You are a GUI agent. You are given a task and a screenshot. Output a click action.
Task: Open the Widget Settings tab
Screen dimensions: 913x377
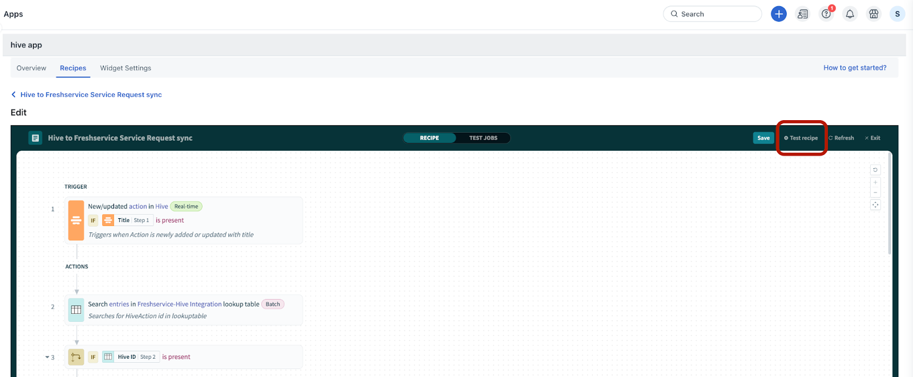(x=126, y=68)
